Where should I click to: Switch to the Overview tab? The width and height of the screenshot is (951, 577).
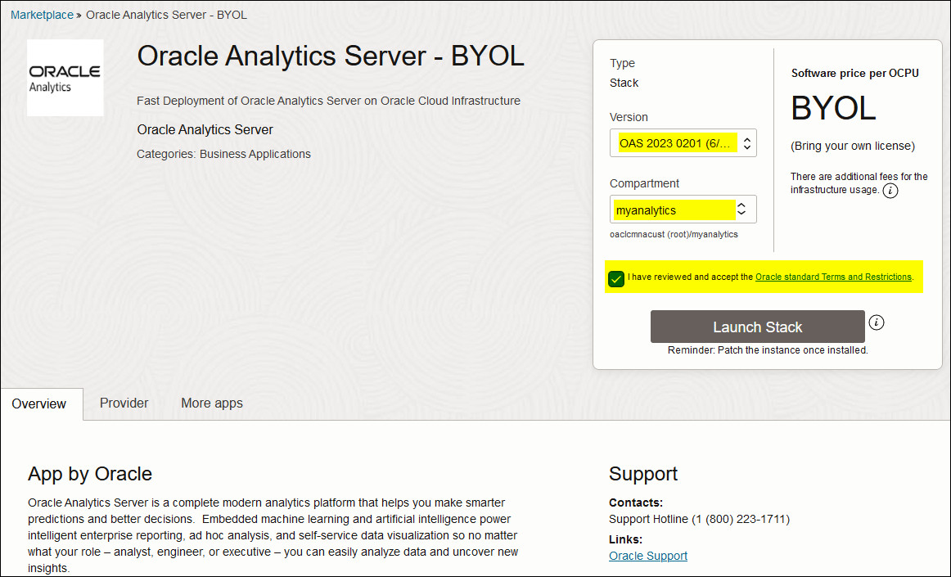coord(38,404)
